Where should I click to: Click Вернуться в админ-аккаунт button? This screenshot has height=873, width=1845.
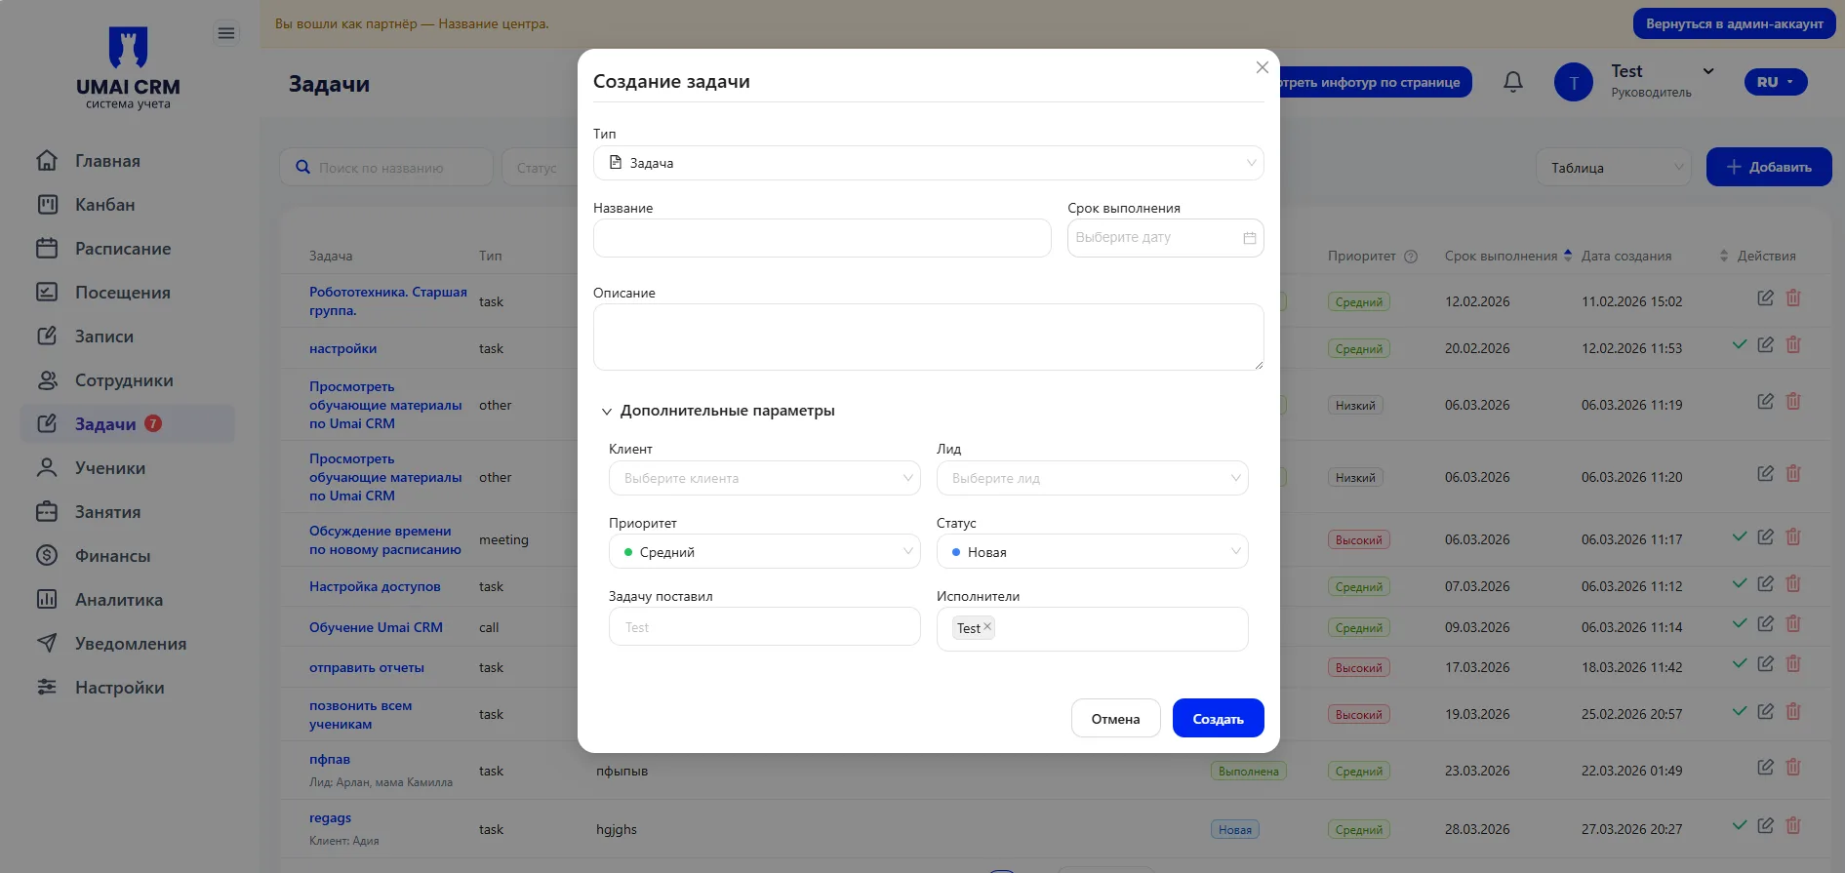(x=1734, y=23)
